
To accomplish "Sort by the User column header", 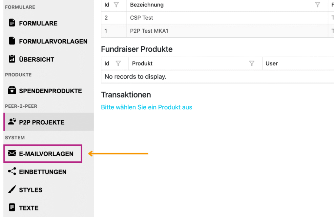I will pyautogui.click(x=272, y=63).
